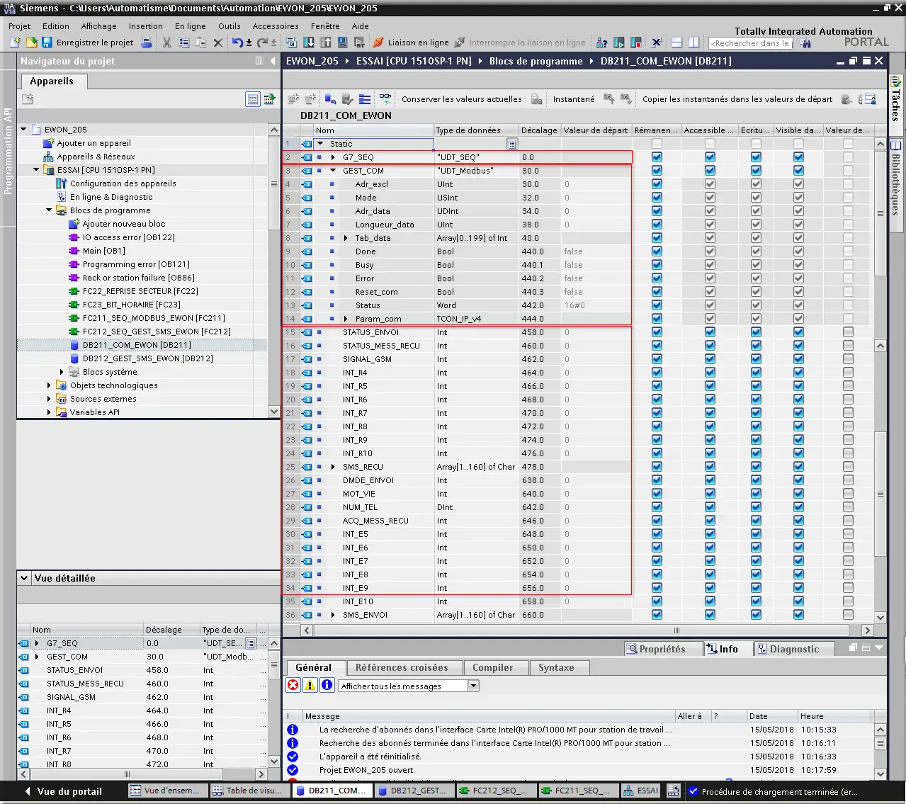Click the message list vertical scrollbar
The image size is (906, 804).
pyautogui.click(x=880, y=751)
